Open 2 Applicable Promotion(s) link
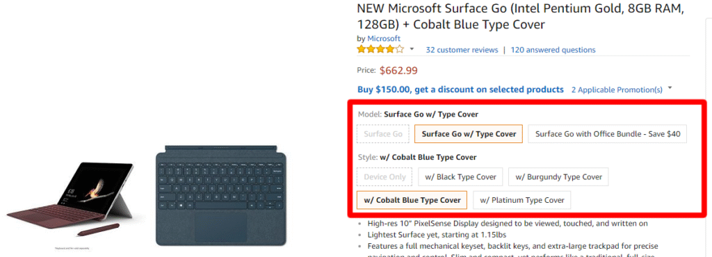The width and height of the screenshot is (712, 257). click(617, 90)
